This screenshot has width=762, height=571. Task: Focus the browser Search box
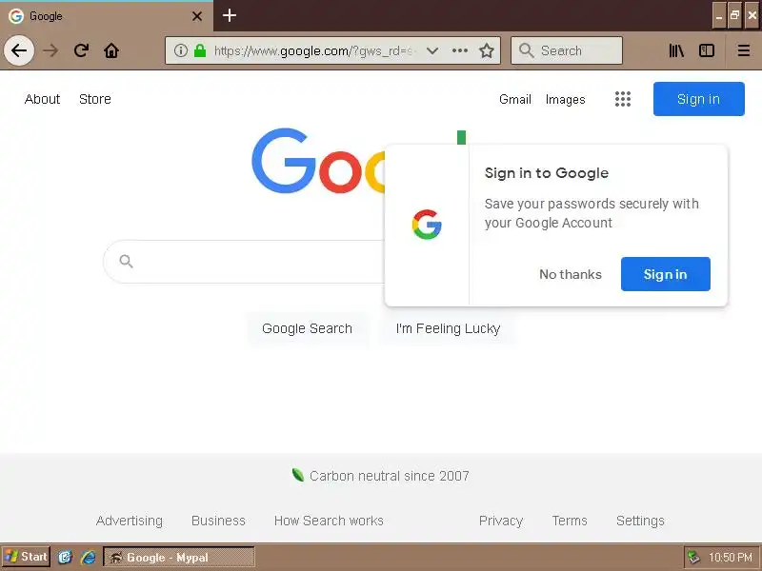coord(567,50)
